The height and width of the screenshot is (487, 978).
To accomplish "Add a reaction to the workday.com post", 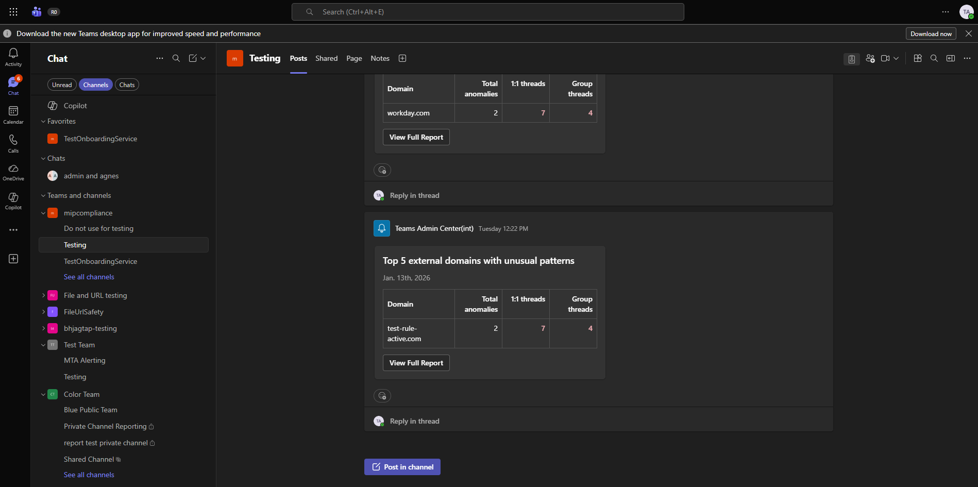I will (382, 170).
